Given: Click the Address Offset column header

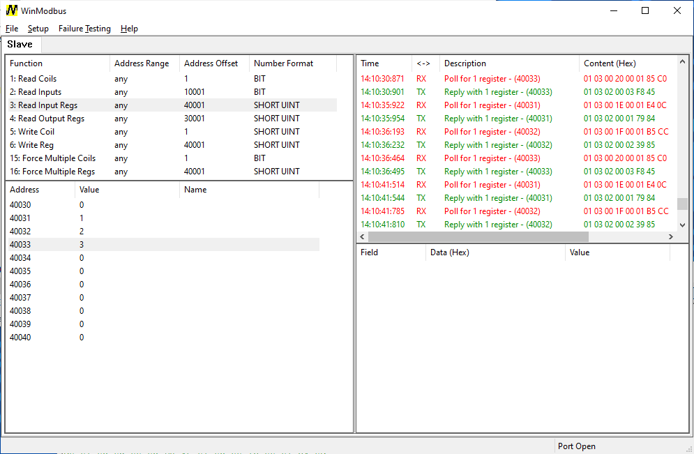Looking at the screenshot, I should pos(215,63).
